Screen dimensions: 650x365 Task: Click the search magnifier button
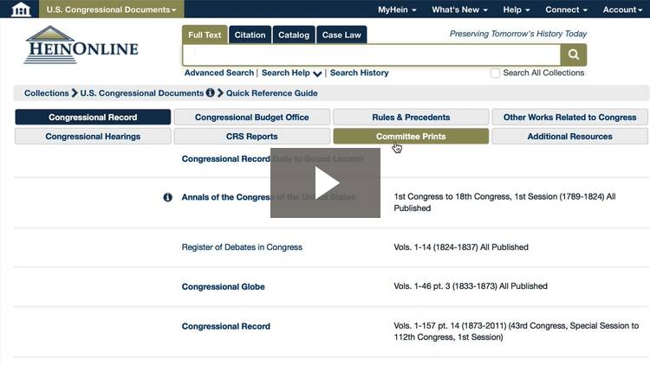tap(574, 54)
